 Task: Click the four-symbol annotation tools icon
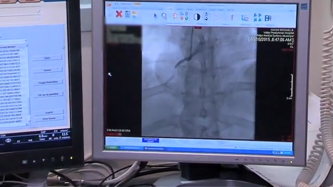(184, 16)
